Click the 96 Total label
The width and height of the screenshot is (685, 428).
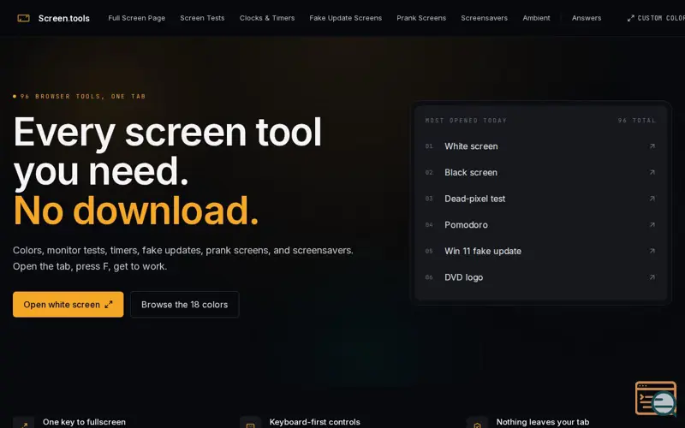(x=637, y=121)
